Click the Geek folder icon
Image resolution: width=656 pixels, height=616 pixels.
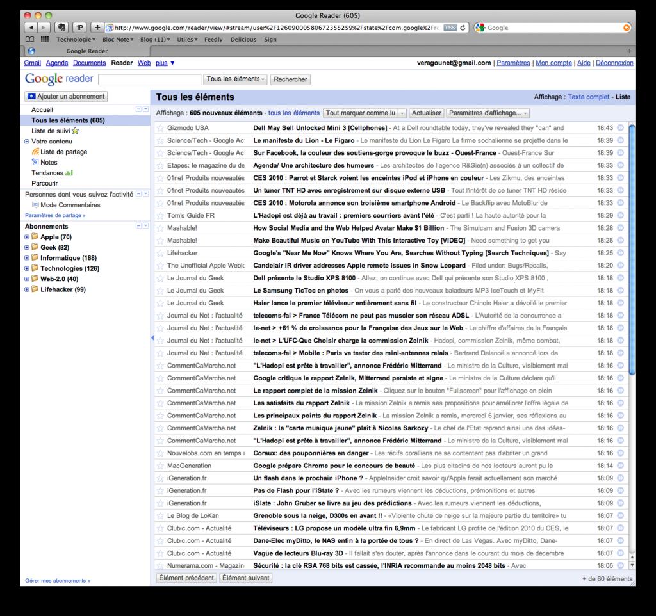pyautogui.click(x=35, y=247)
